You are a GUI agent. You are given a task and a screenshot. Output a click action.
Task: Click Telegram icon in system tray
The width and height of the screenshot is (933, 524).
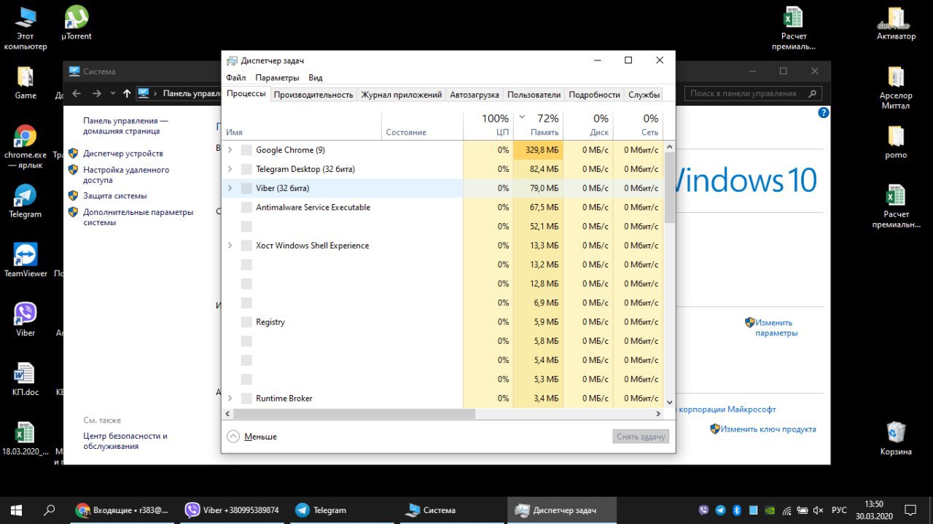click(x=720, y=510)
